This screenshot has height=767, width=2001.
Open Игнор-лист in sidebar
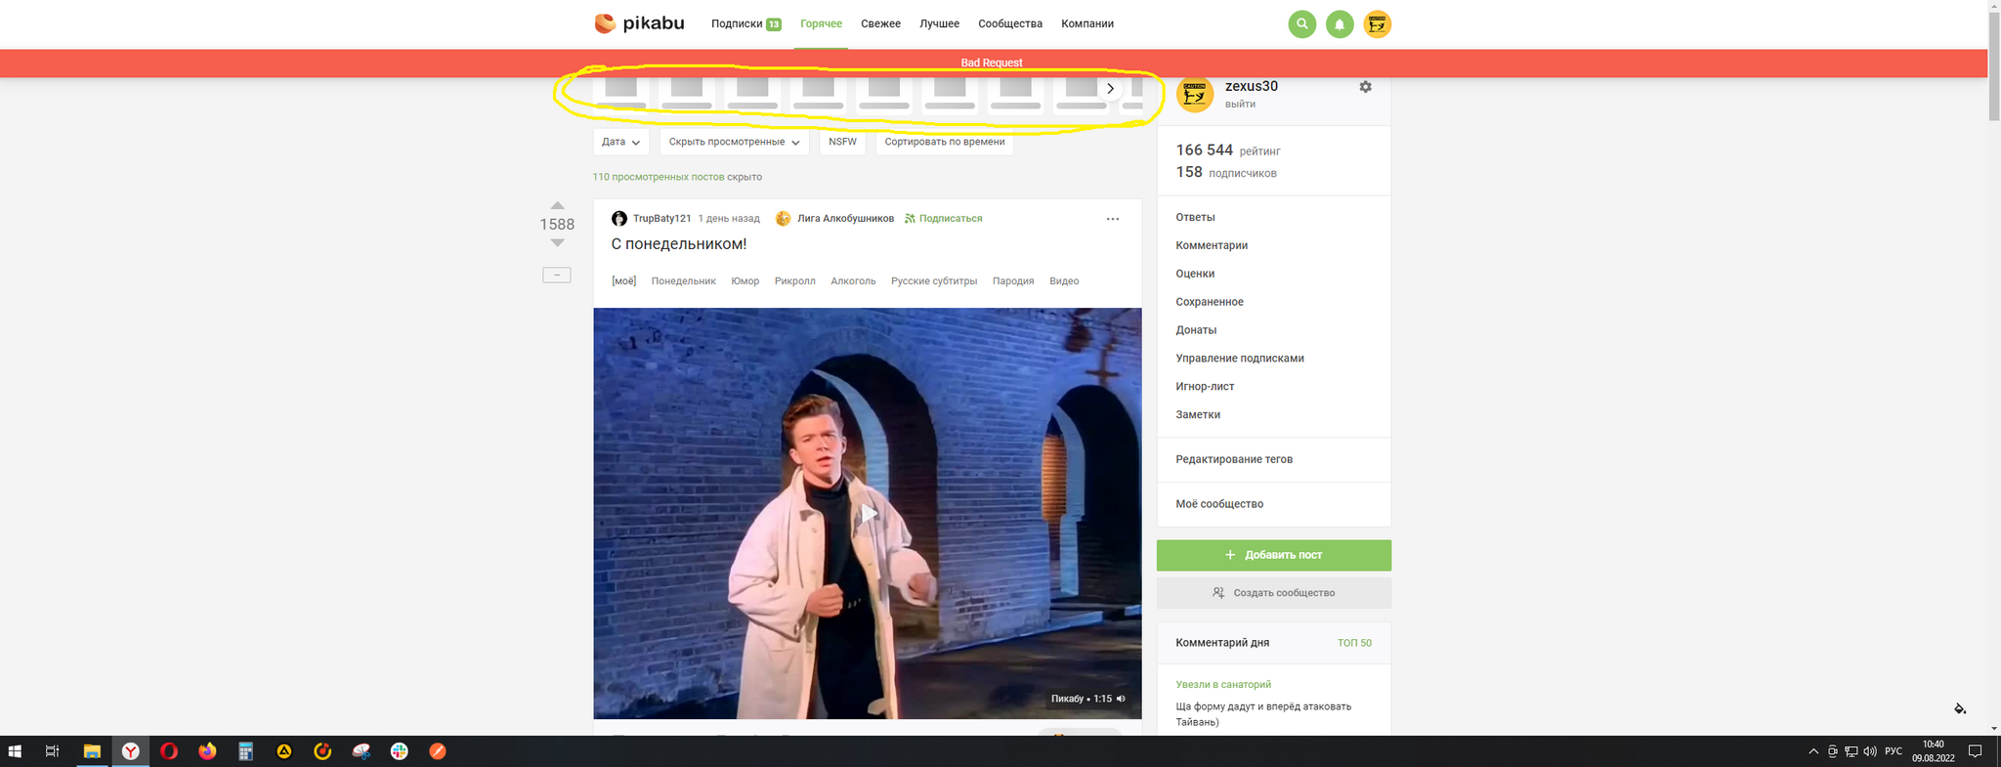pos(1205,387)
